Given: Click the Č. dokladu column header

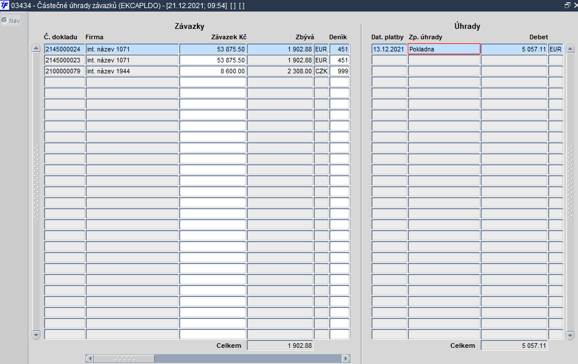Looking at the screenshot, I should [61, 37].
